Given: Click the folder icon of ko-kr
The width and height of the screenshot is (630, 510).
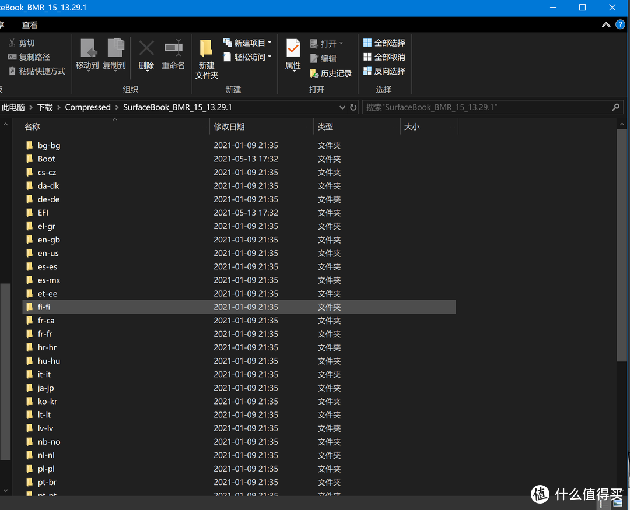Looking at the screenshot, I should 29,401.
